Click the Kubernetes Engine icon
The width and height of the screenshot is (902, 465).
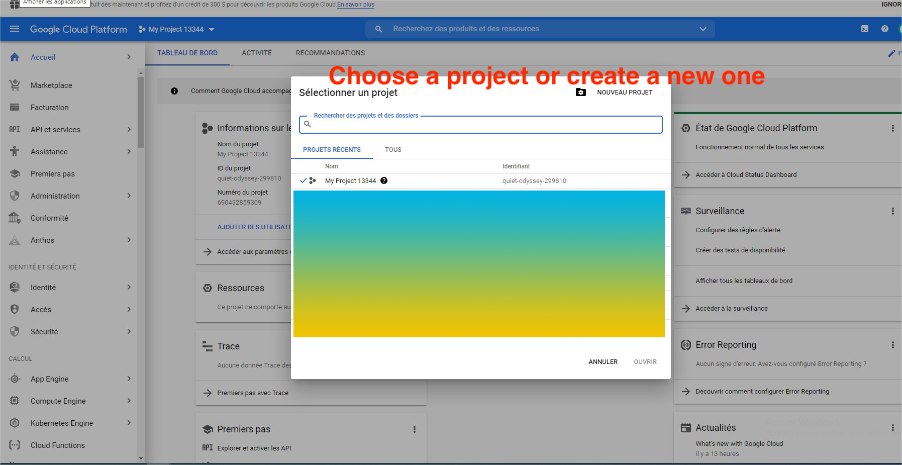15,423
